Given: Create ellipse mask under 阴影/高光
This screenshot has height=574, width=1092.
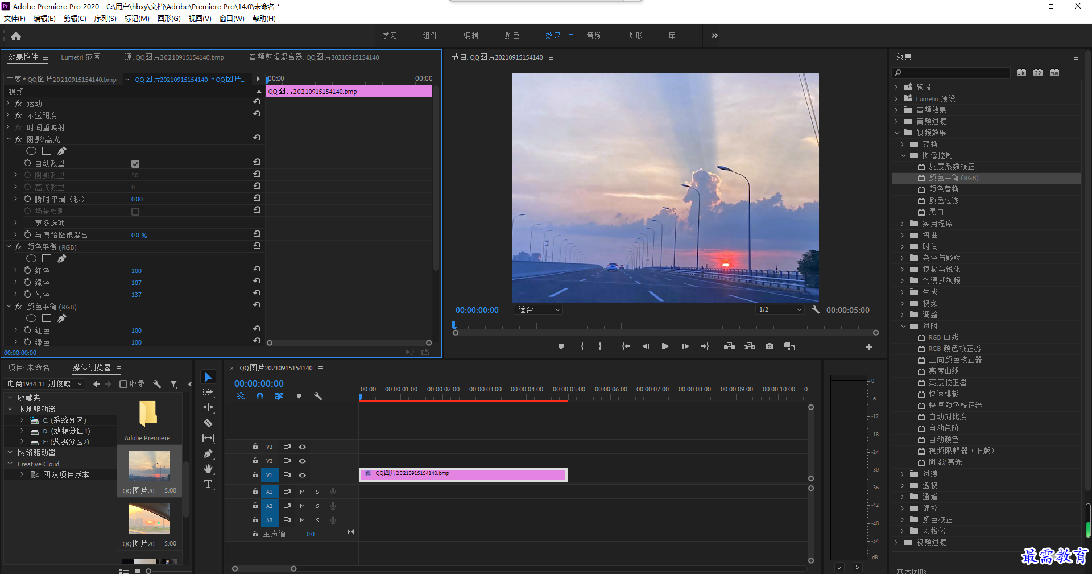Looking at the screenshot, I should (31, 151).
